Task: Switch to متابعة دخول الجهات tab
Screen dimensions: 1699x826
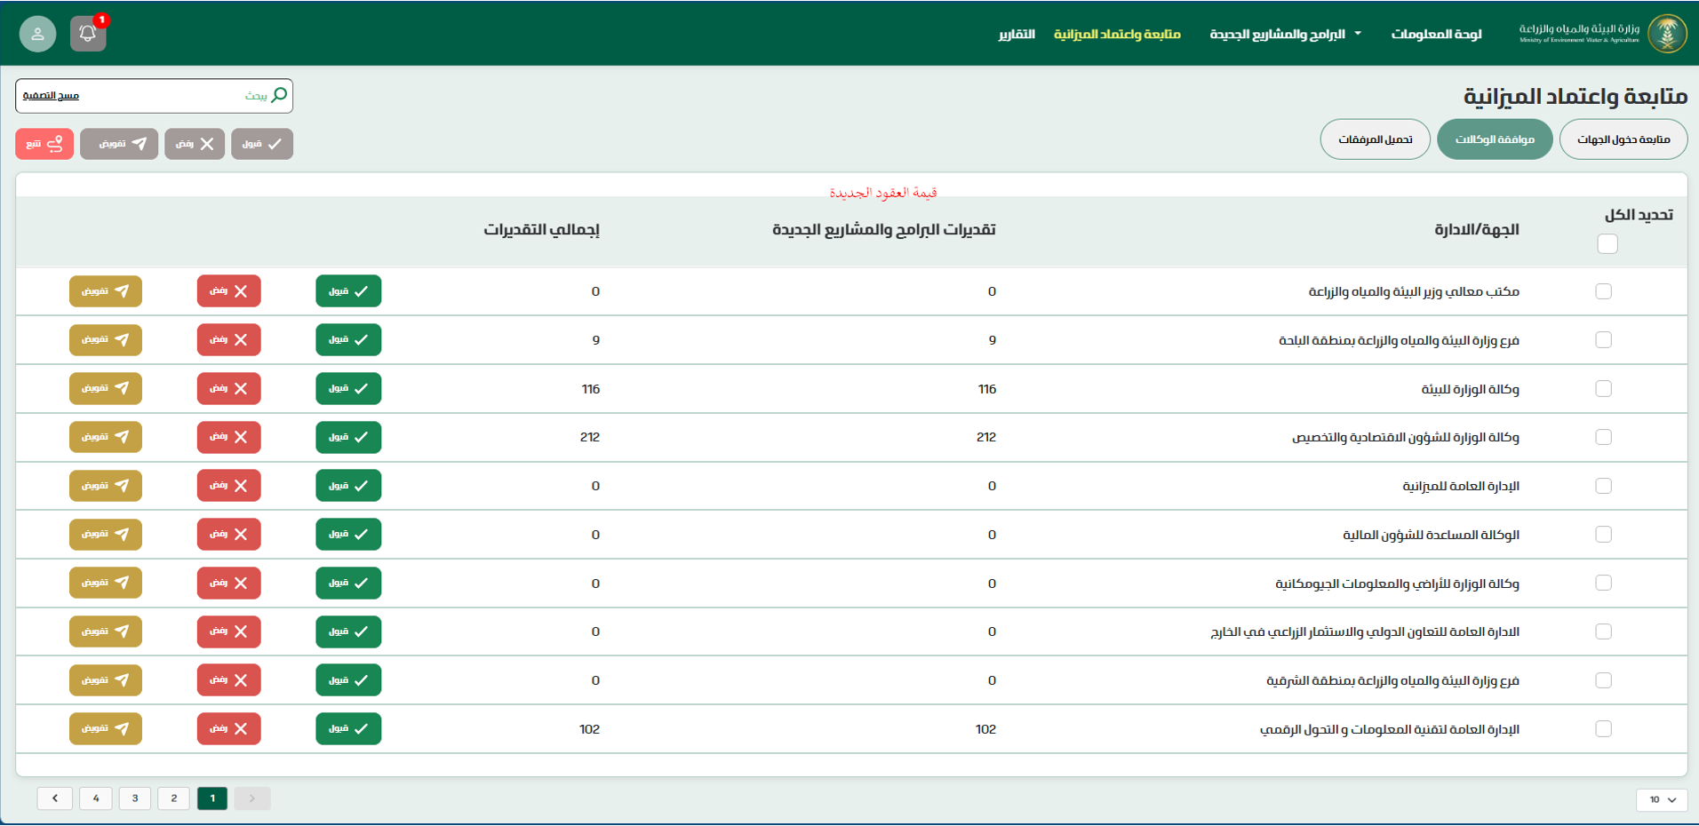Action: coord(1623,139)
